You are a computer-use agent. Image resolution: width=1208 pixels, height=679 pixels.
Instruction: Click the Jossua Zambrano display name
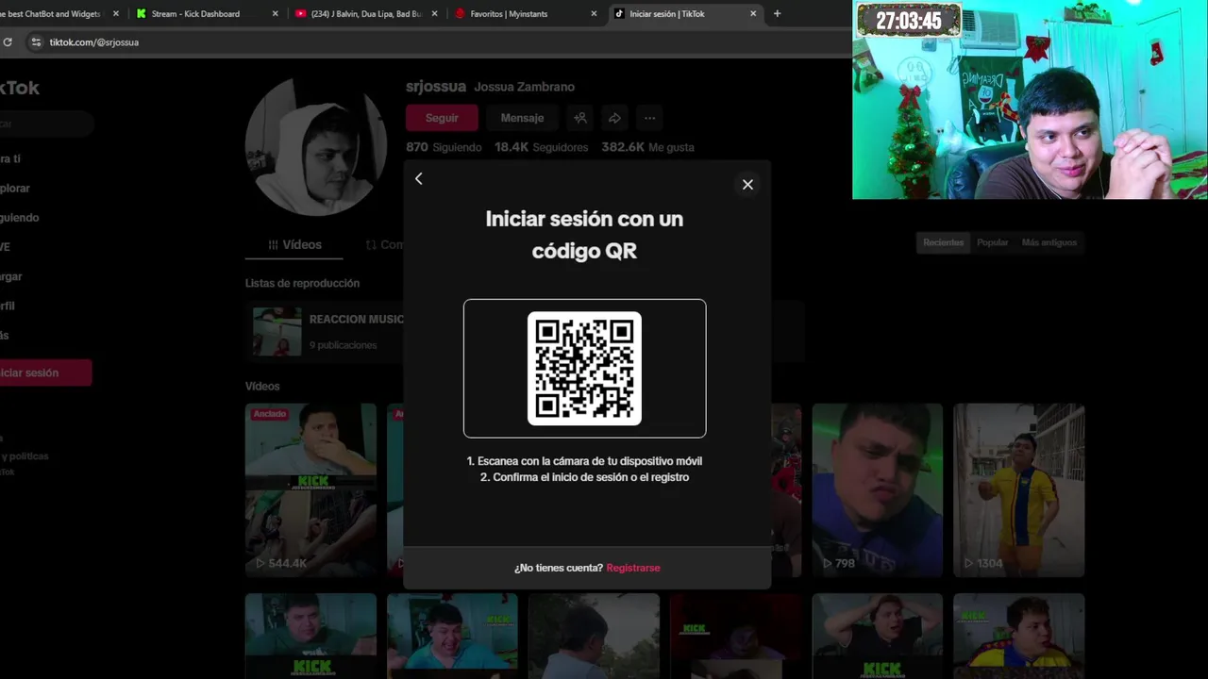coord(524,87)
